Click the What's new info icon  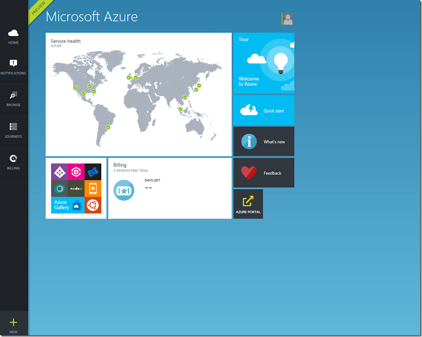[249, 141]
